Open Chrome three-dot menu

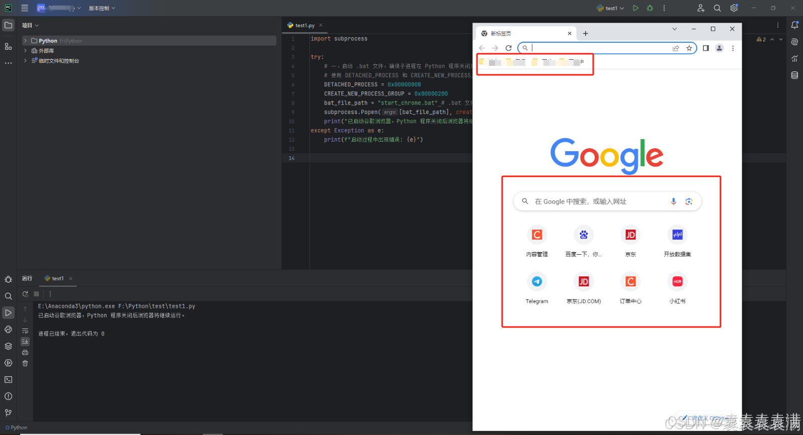pyautogui.click(x=733, y=48)
